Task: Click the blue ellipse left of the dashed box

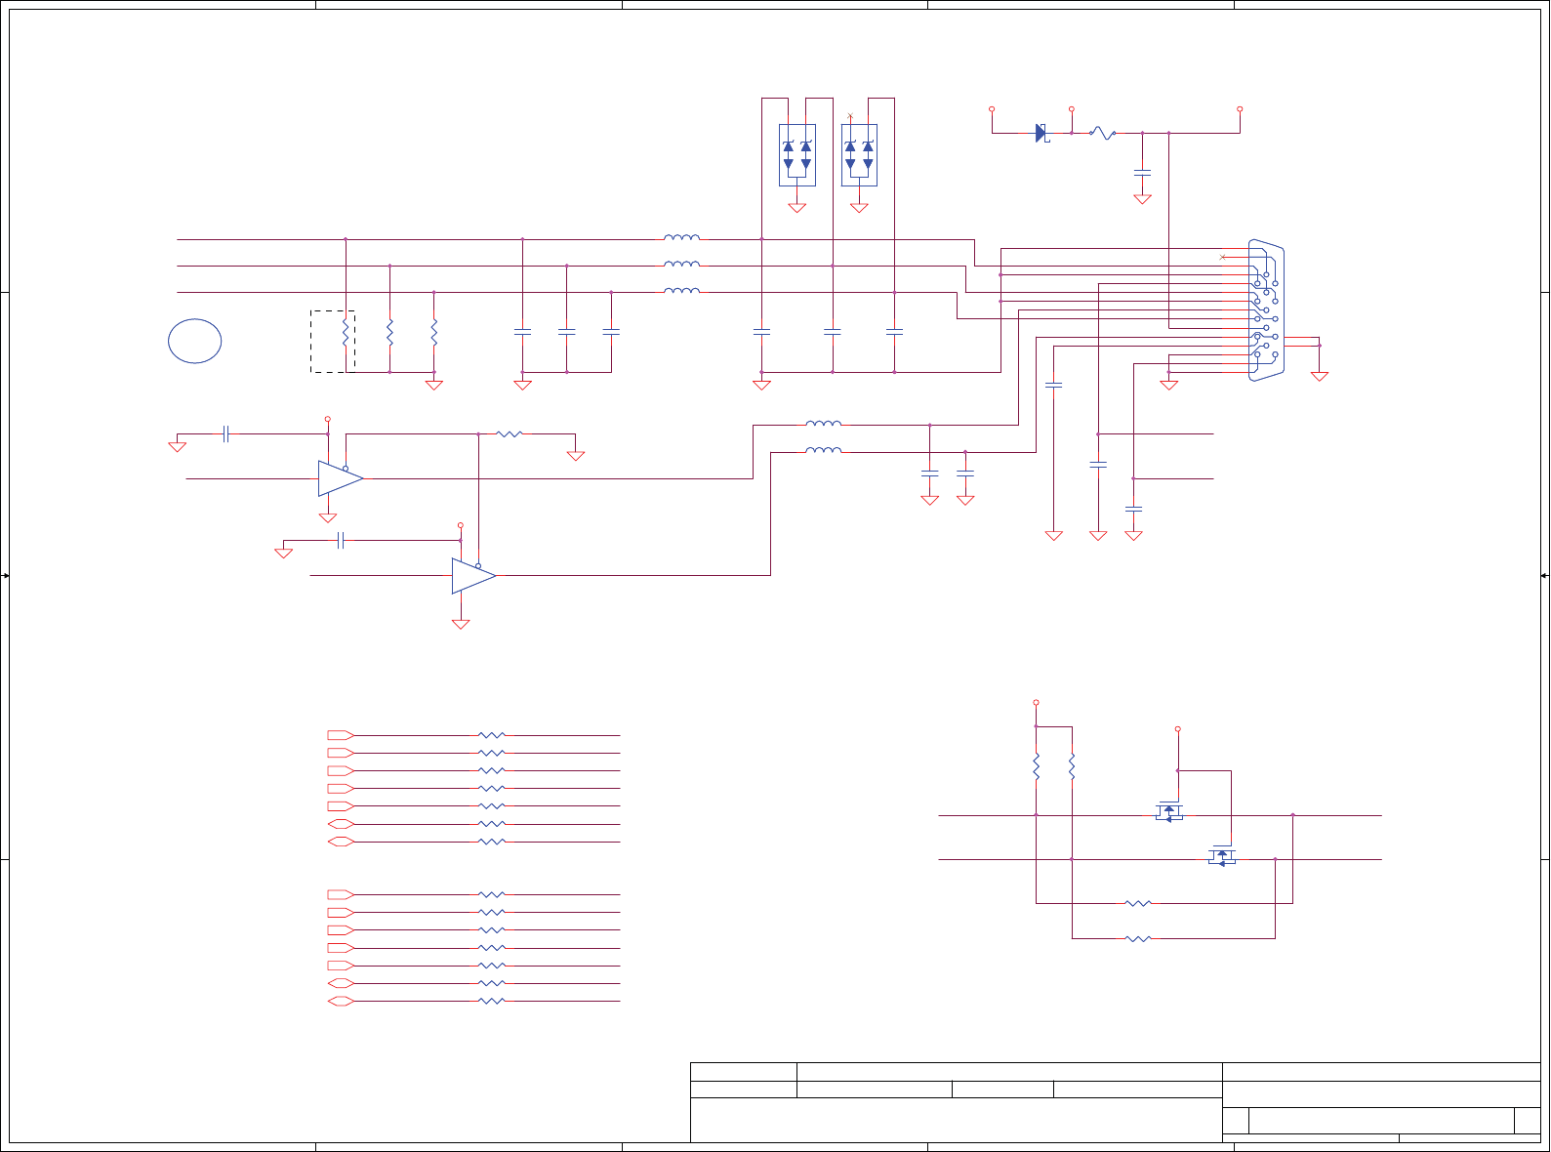Action: pos(195,342)
